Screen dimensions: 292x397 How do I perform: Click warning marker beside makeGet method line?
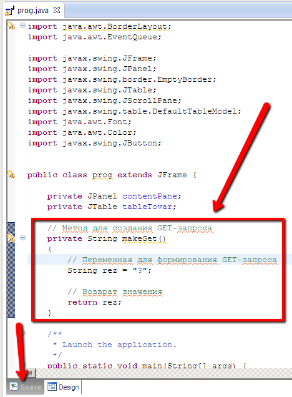point(11,238)
